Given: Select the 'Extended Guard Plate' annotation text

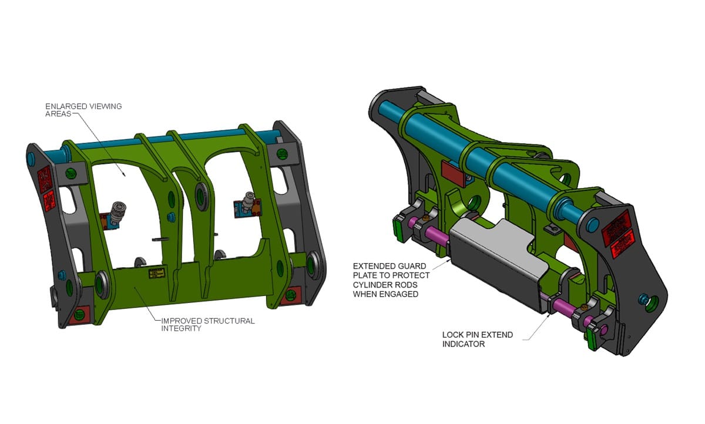Looking at the screenshot, I should [391, 280].
